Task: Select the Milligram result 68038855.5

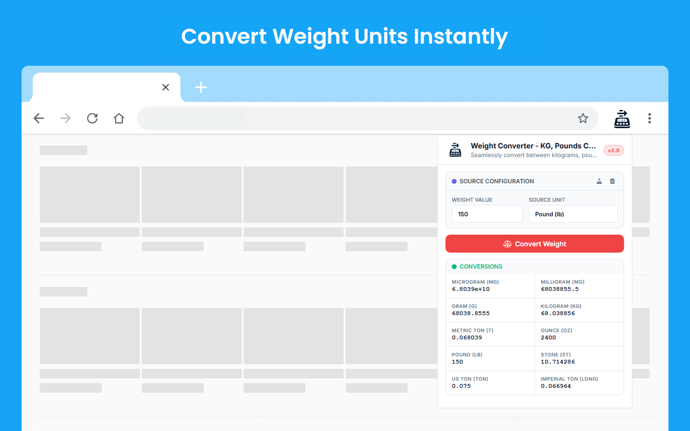Action: coord(560,289)
